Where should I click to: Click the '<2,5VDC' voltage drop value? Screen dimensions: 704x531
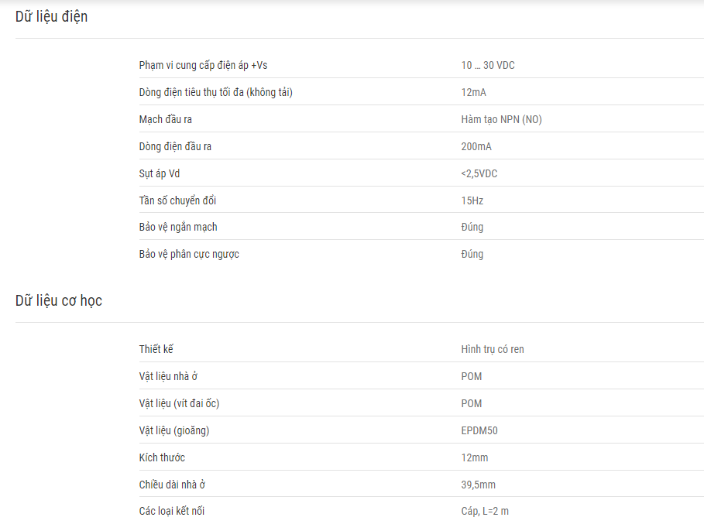coord(479,174)
